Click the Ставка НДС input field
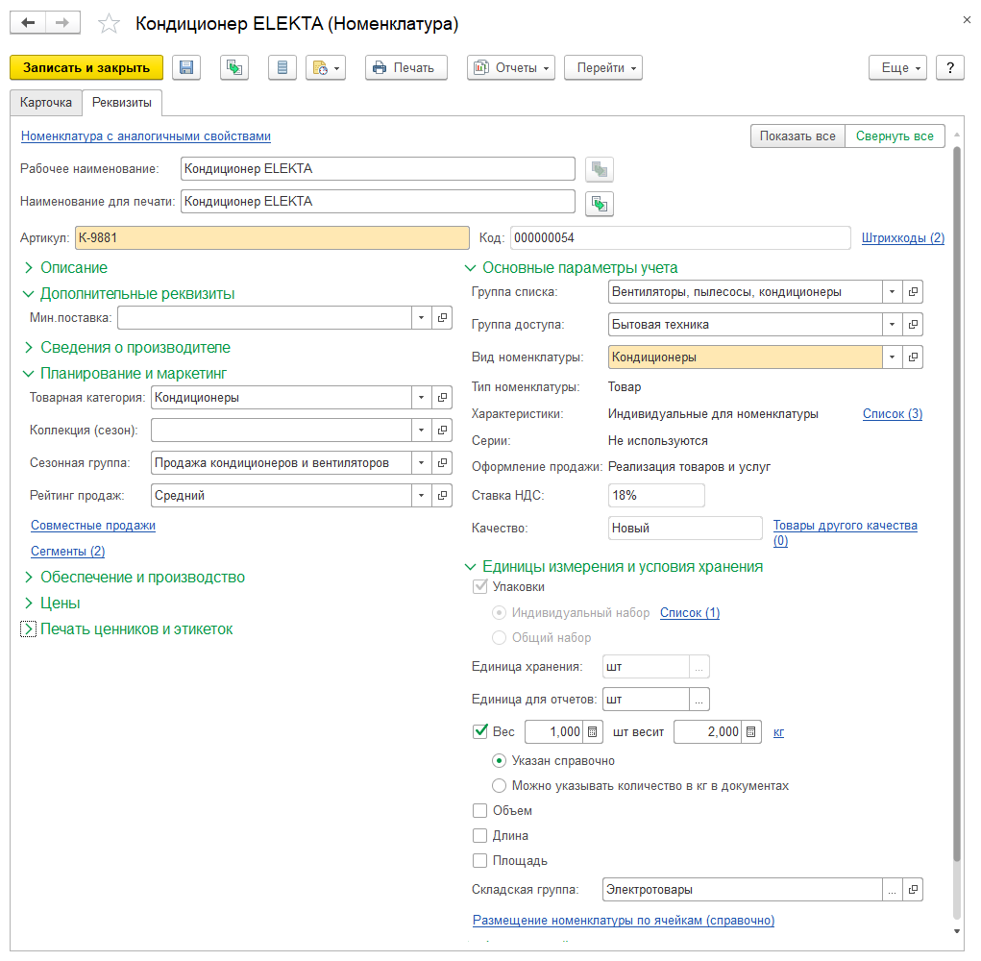The height and width of the screenshot is (961, 981). pos(656,496)
